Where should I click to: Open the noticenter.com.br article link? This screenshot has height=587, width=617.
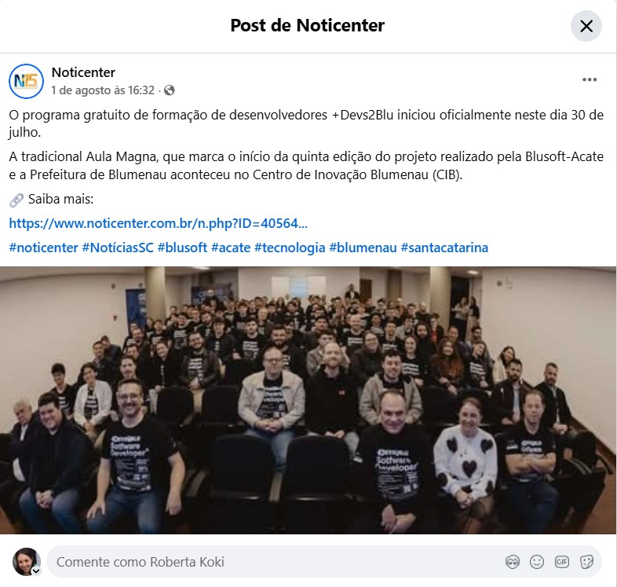(159, 223)
